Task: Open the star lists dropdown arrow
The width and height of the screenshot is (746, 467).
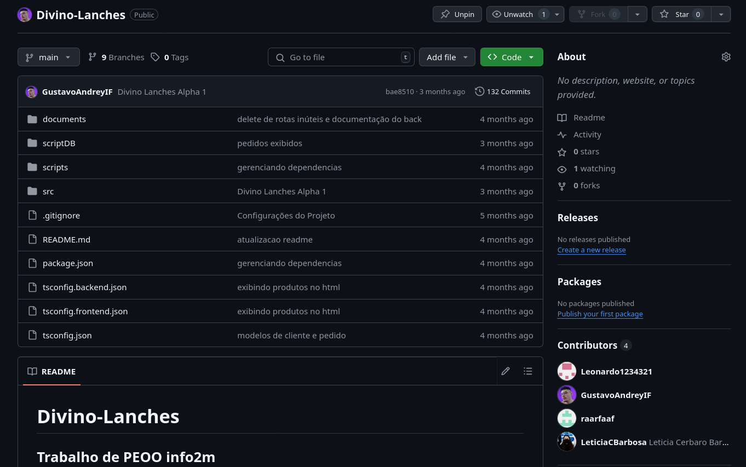Action: (x=721, y=14)
